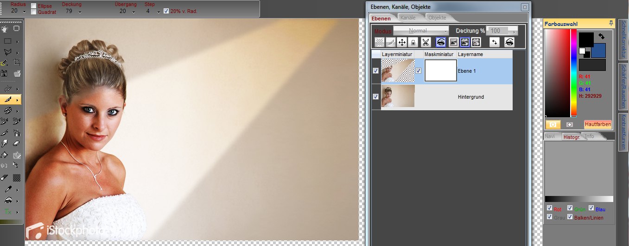The width and height of the screenshot is (629, 246).
Task: Hide the Hintergrund layer
Action: pyautogui.click(x=375, y=97)
